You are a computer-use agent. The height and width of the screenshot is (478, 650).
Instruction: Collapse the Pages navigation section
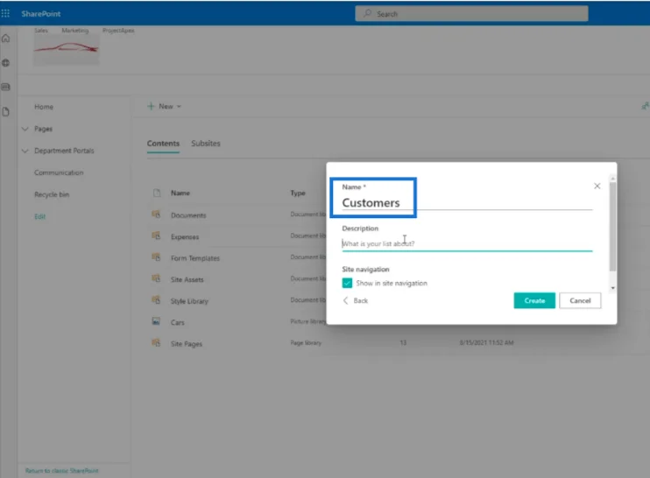(x=25, y=129)
